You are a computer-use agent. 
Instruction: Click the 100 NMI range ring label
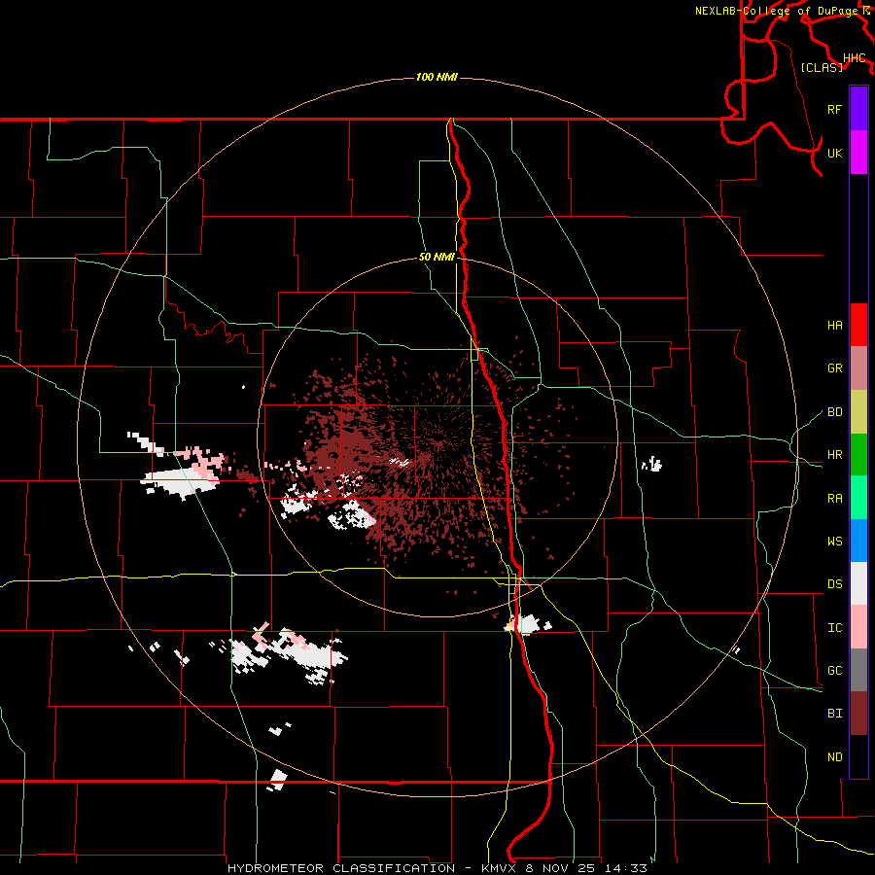coord(437,77)
